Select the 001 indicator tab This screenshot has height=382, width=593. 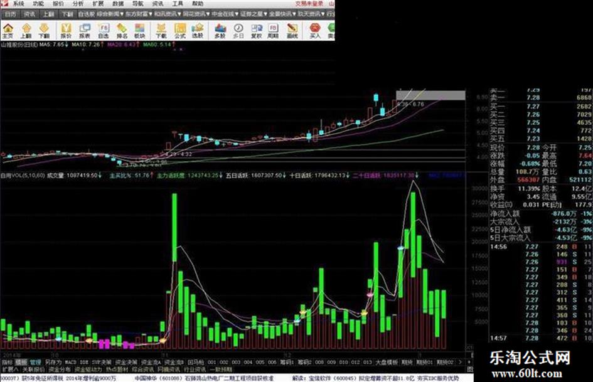point(212,363)
